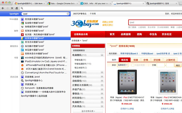Open the 选择省份 dropdown
The image size is (182, 113).
coord(123,65)
